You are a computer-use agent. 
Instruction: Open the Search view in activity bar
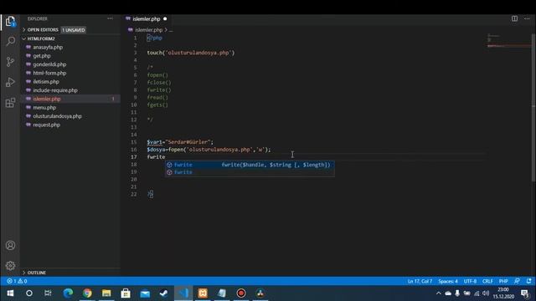(x=11, y=41)
